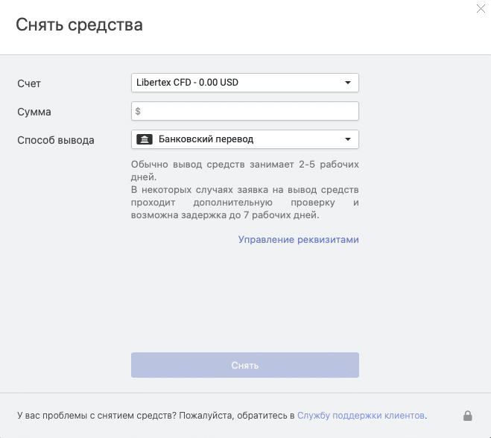Click the dollar sign in the Сумма field
Image resolution: width=491 pixels, height=438 pixels.
(x=138, y=111)
